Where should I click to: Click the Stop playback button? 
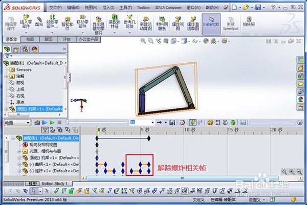[x=59, y=123]
